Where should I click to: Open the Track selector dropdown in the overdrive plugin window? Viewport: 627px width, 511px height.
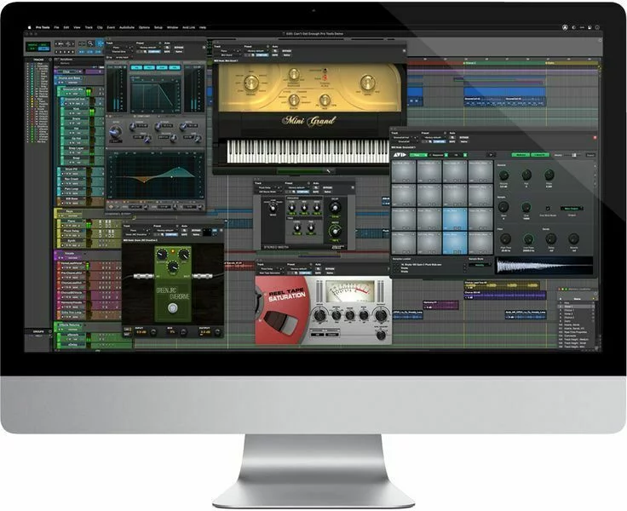point(135,232)
